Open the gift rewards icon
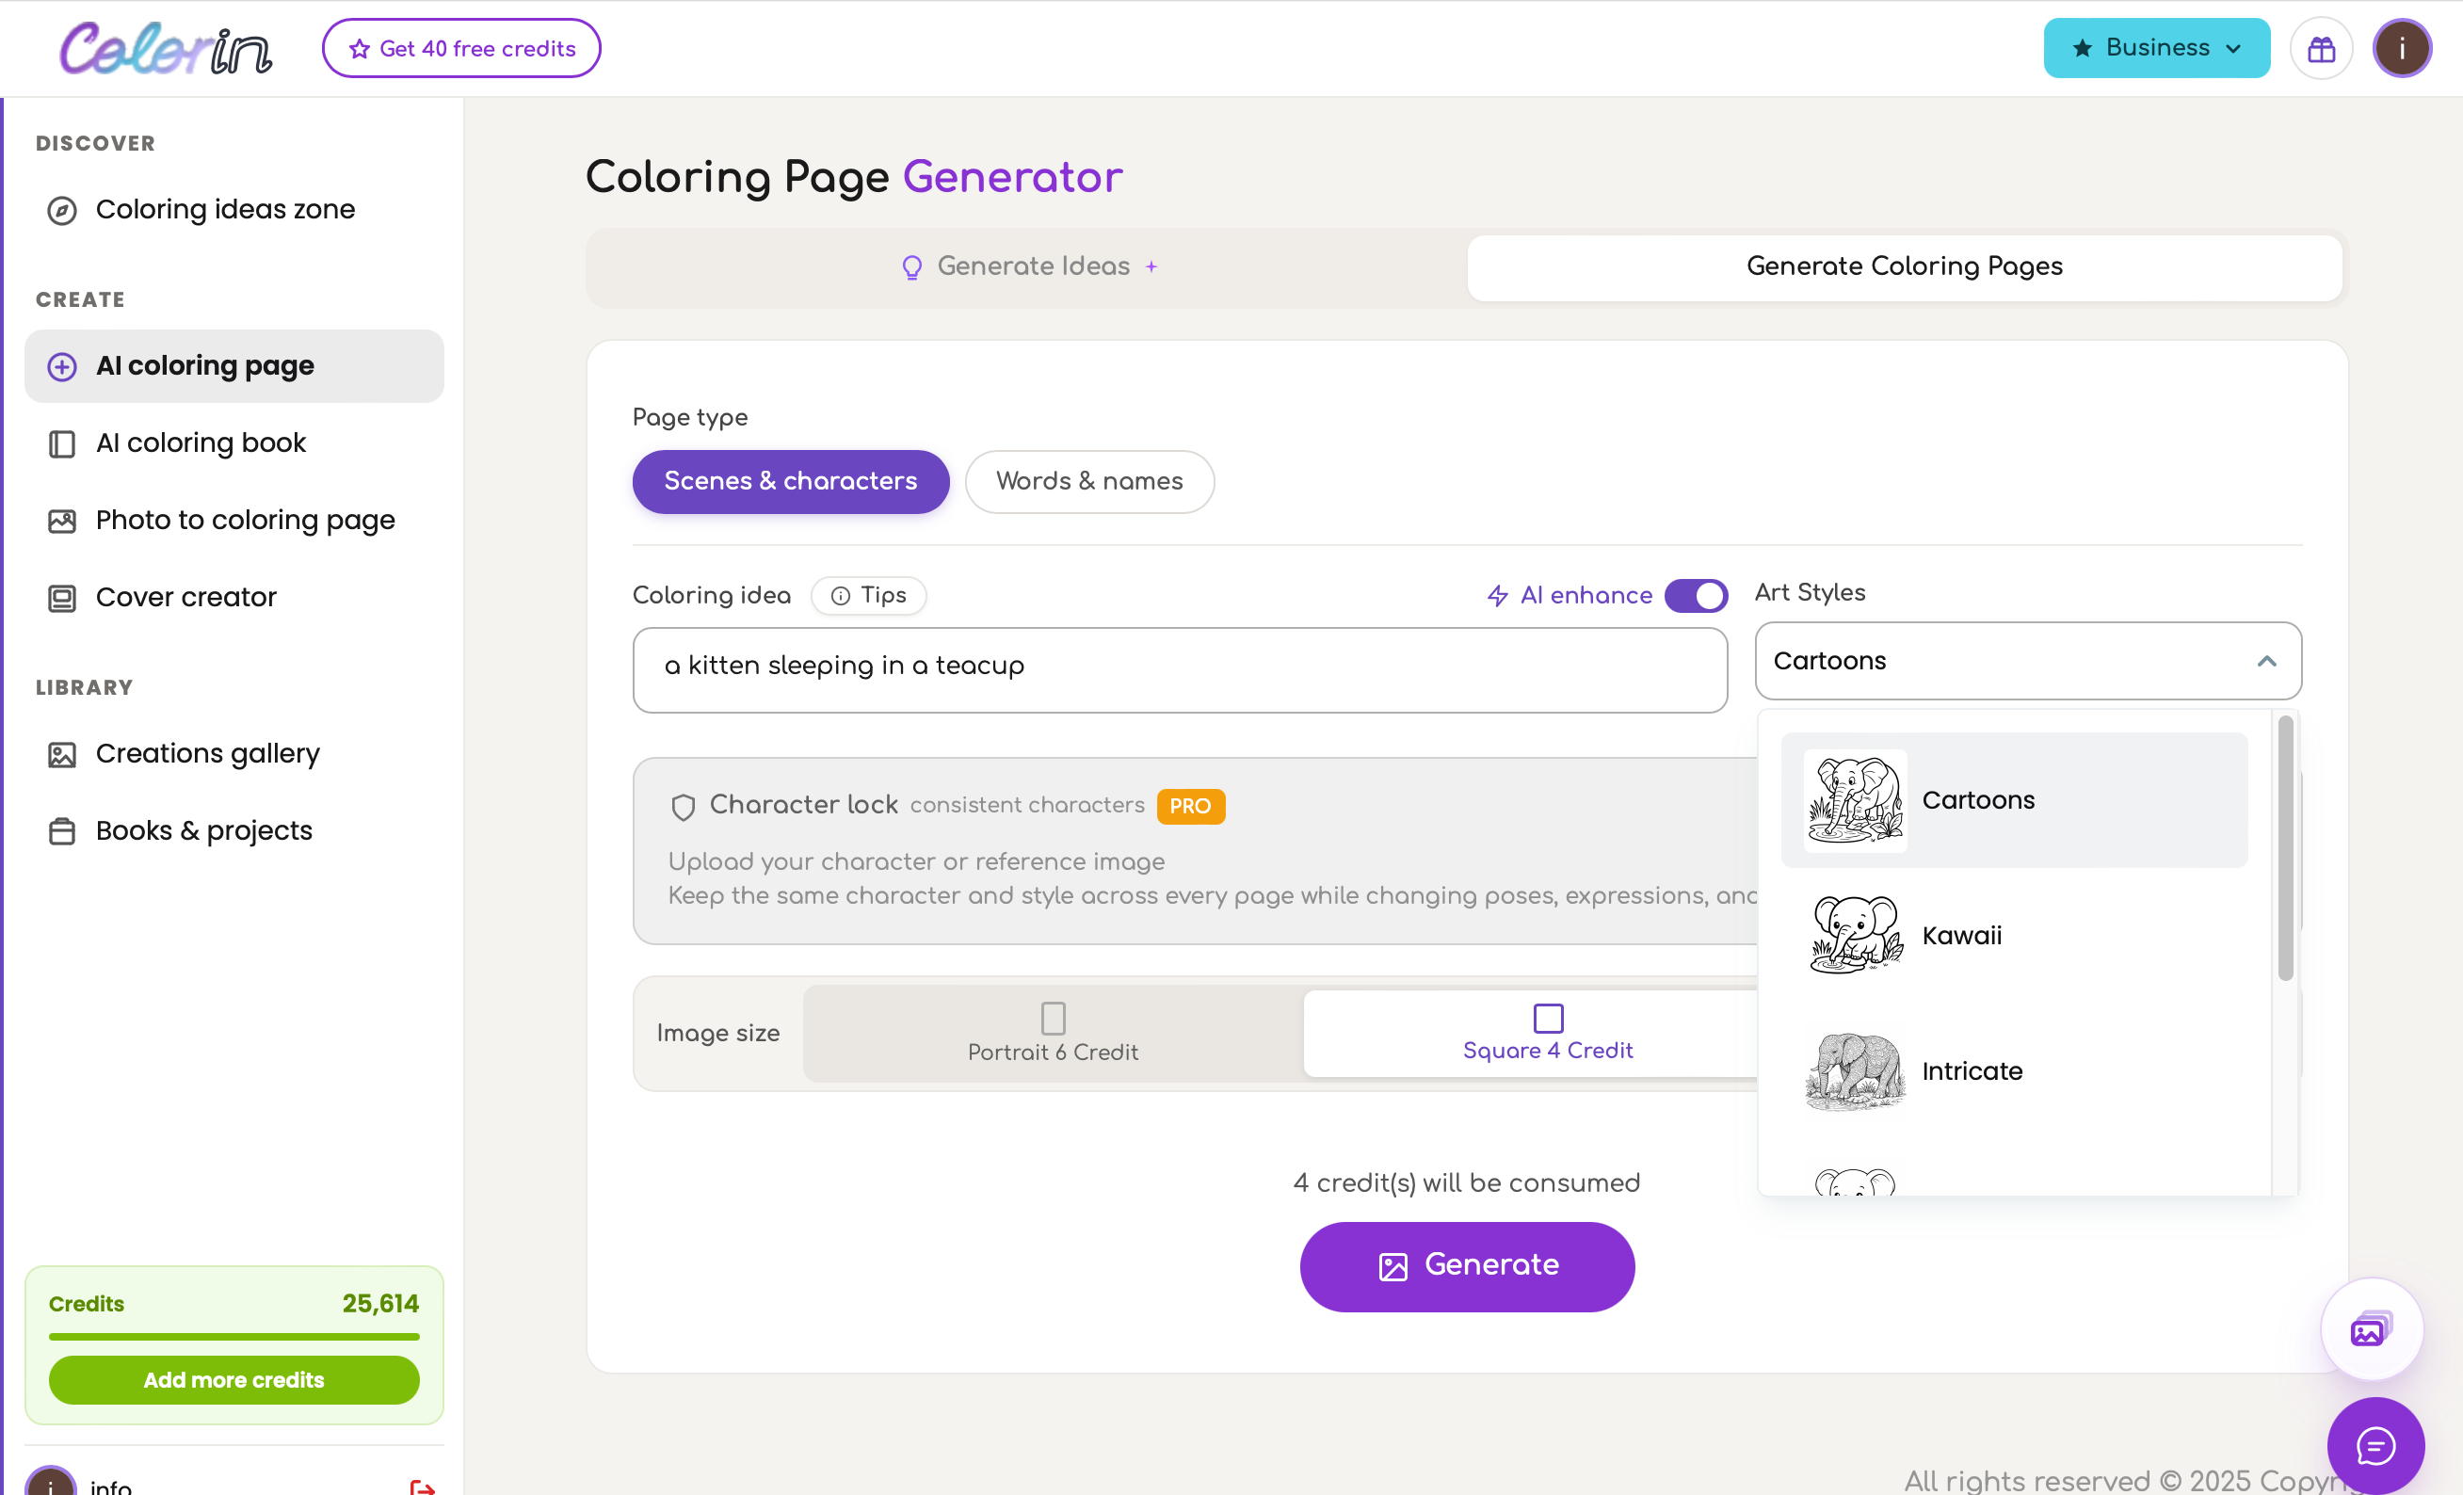The image size is (2463, 1495). pos(2321,48)
